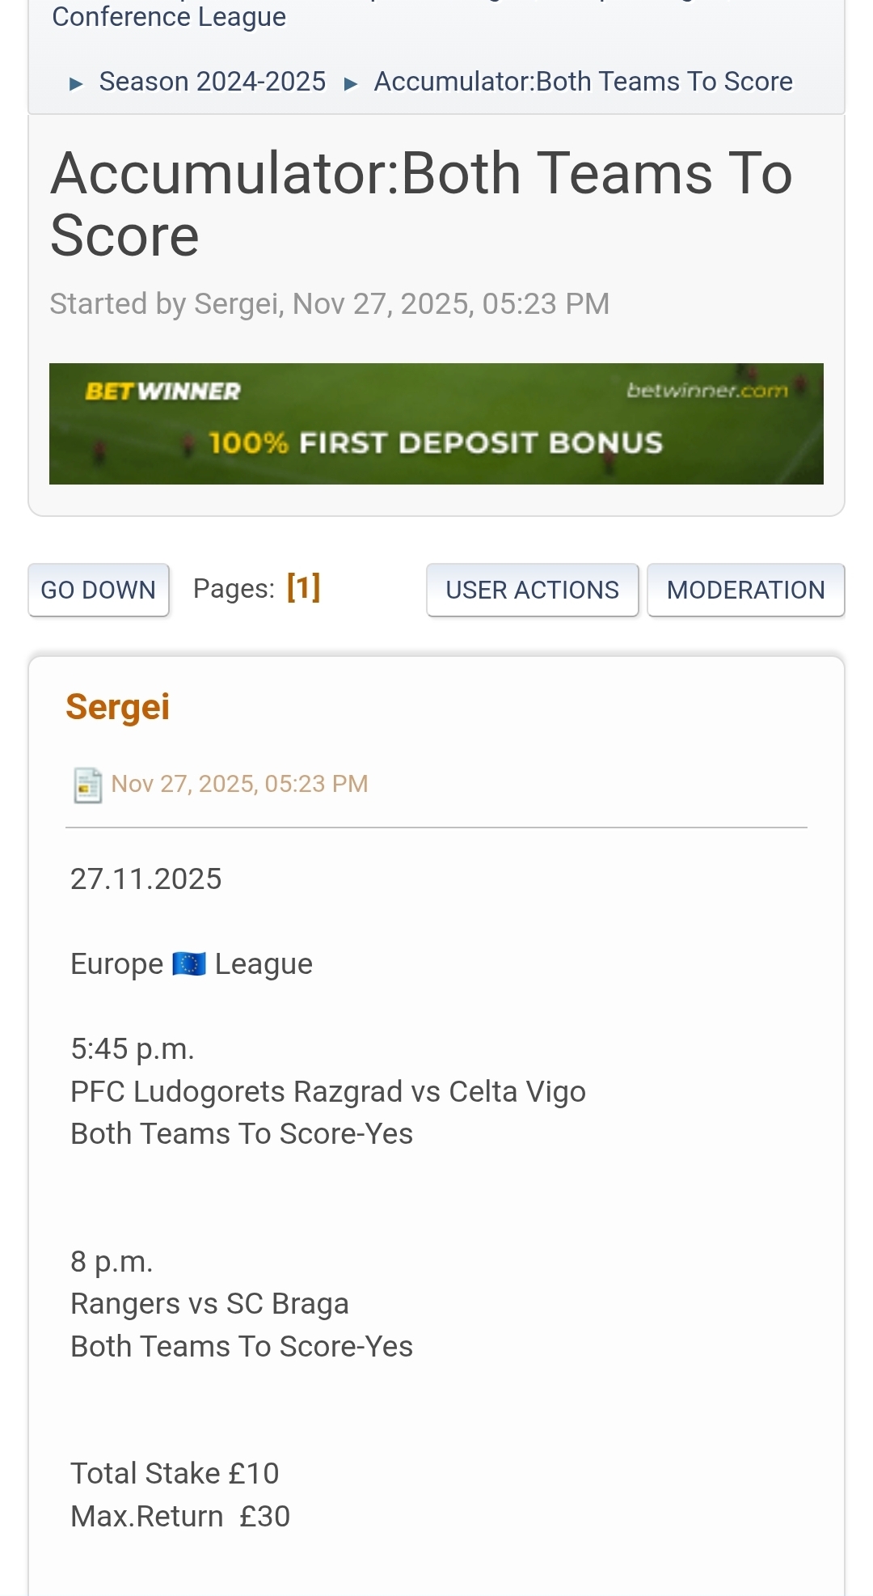Select page 1 in the pagination

(x=304, y=588)
